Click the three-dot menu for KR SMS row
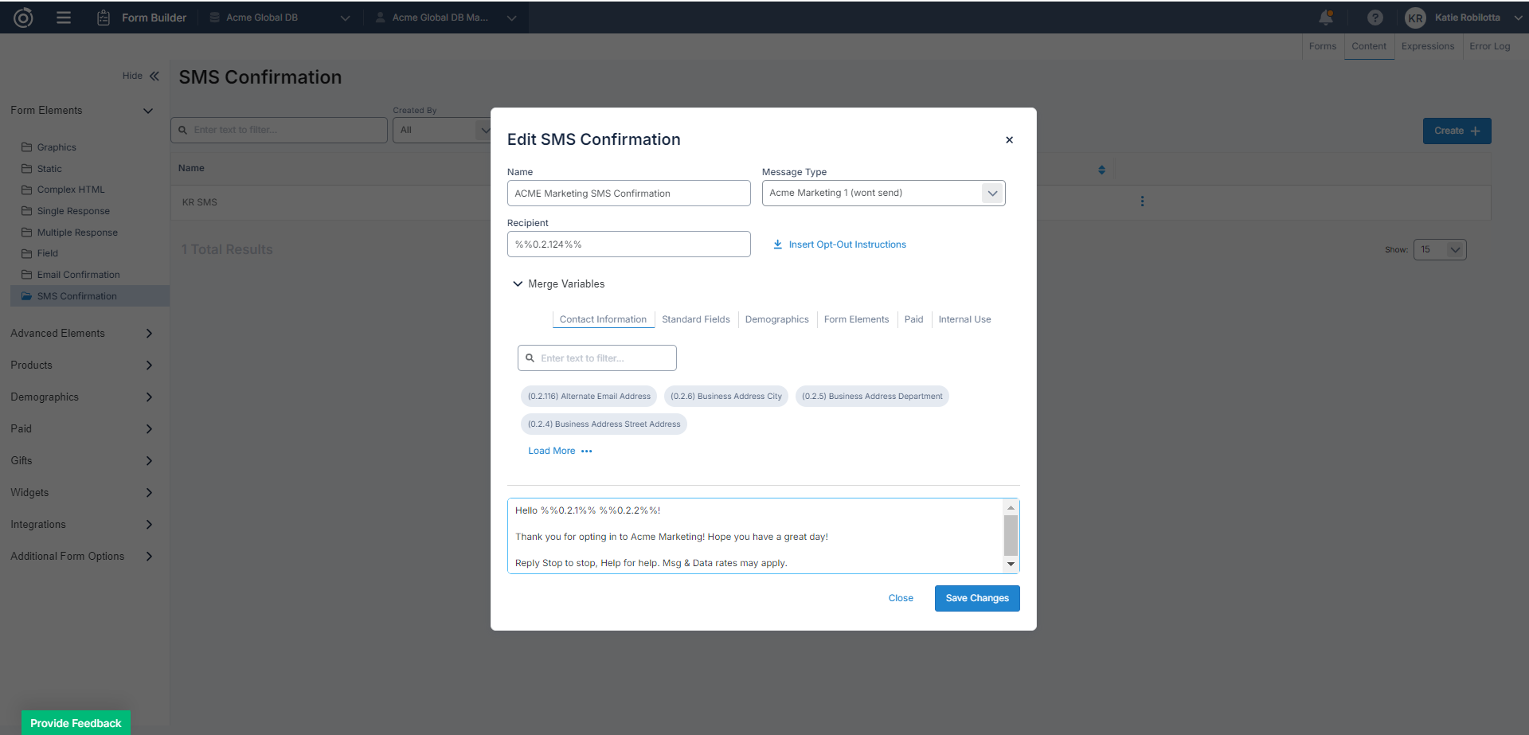 point(1142,201)
